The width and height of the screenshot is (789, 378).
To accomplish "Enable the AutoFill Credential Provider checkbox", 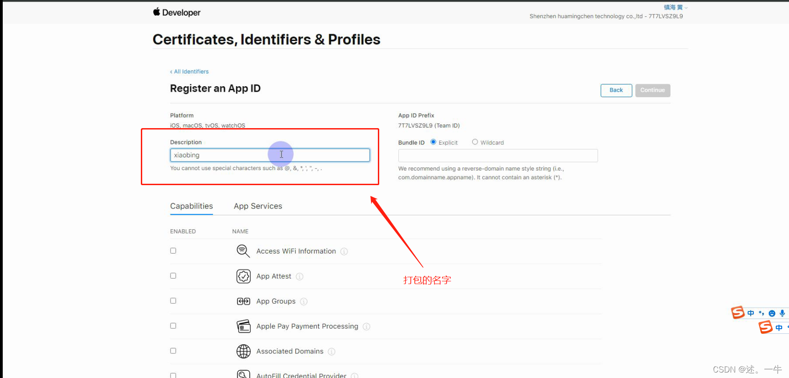I will (173, 375).
